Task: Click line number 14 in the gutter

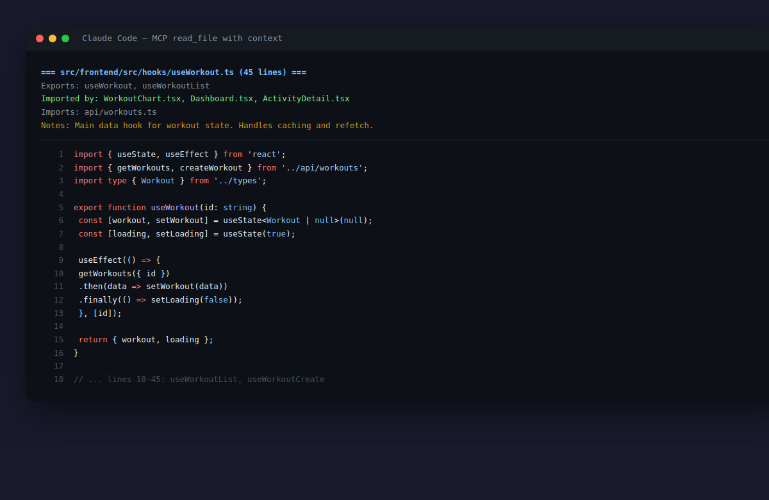Action: tap(59, 326)
